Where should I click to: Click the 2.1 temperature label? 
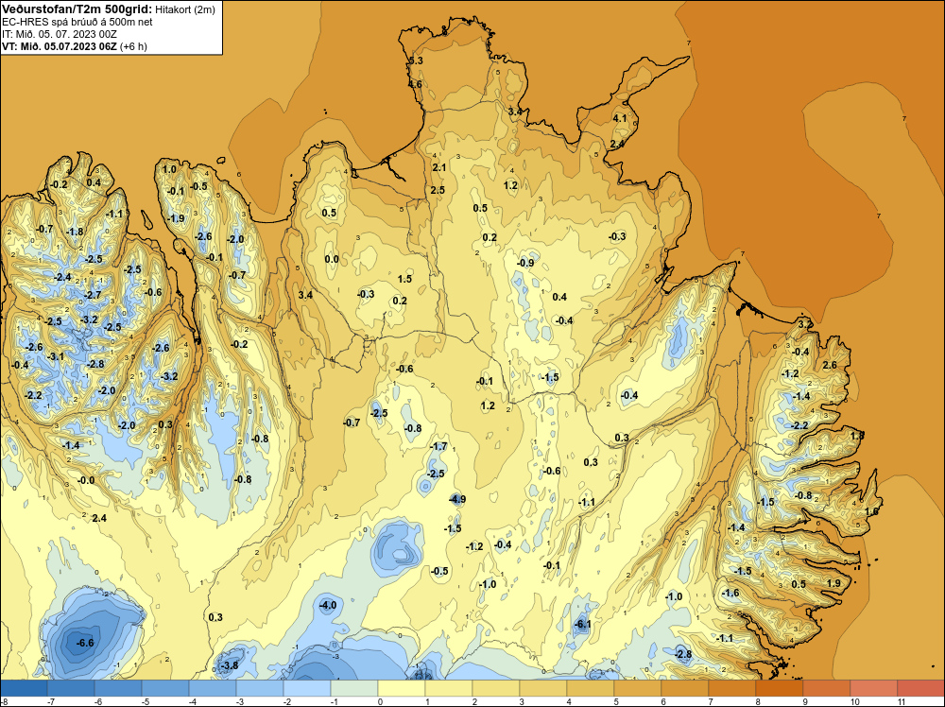point(438,167)
